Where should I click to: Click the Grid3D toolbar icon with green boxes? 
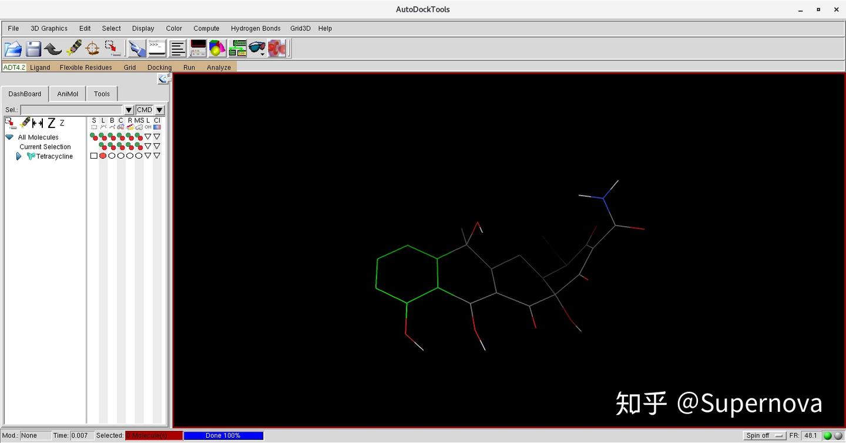click(x=237, y=48)
